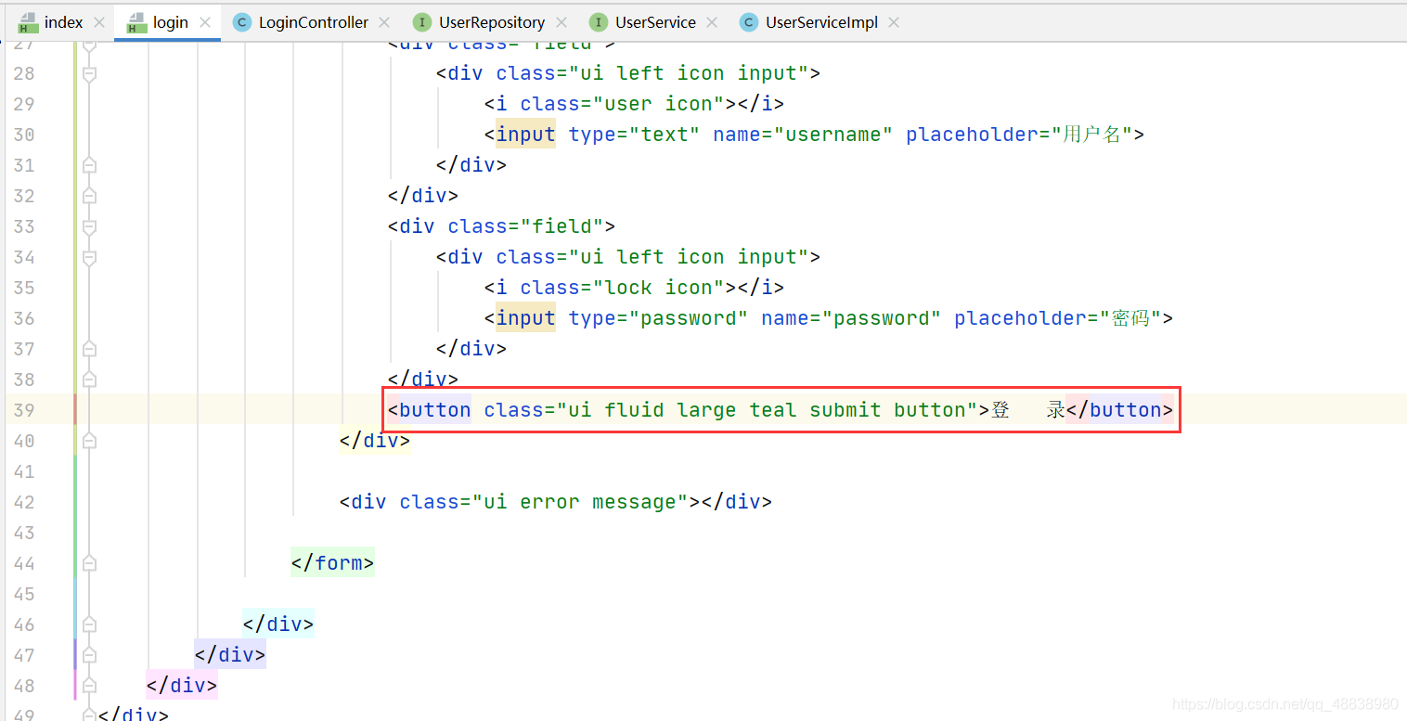Collapse the field div at line 33

[x=89, y=226]
